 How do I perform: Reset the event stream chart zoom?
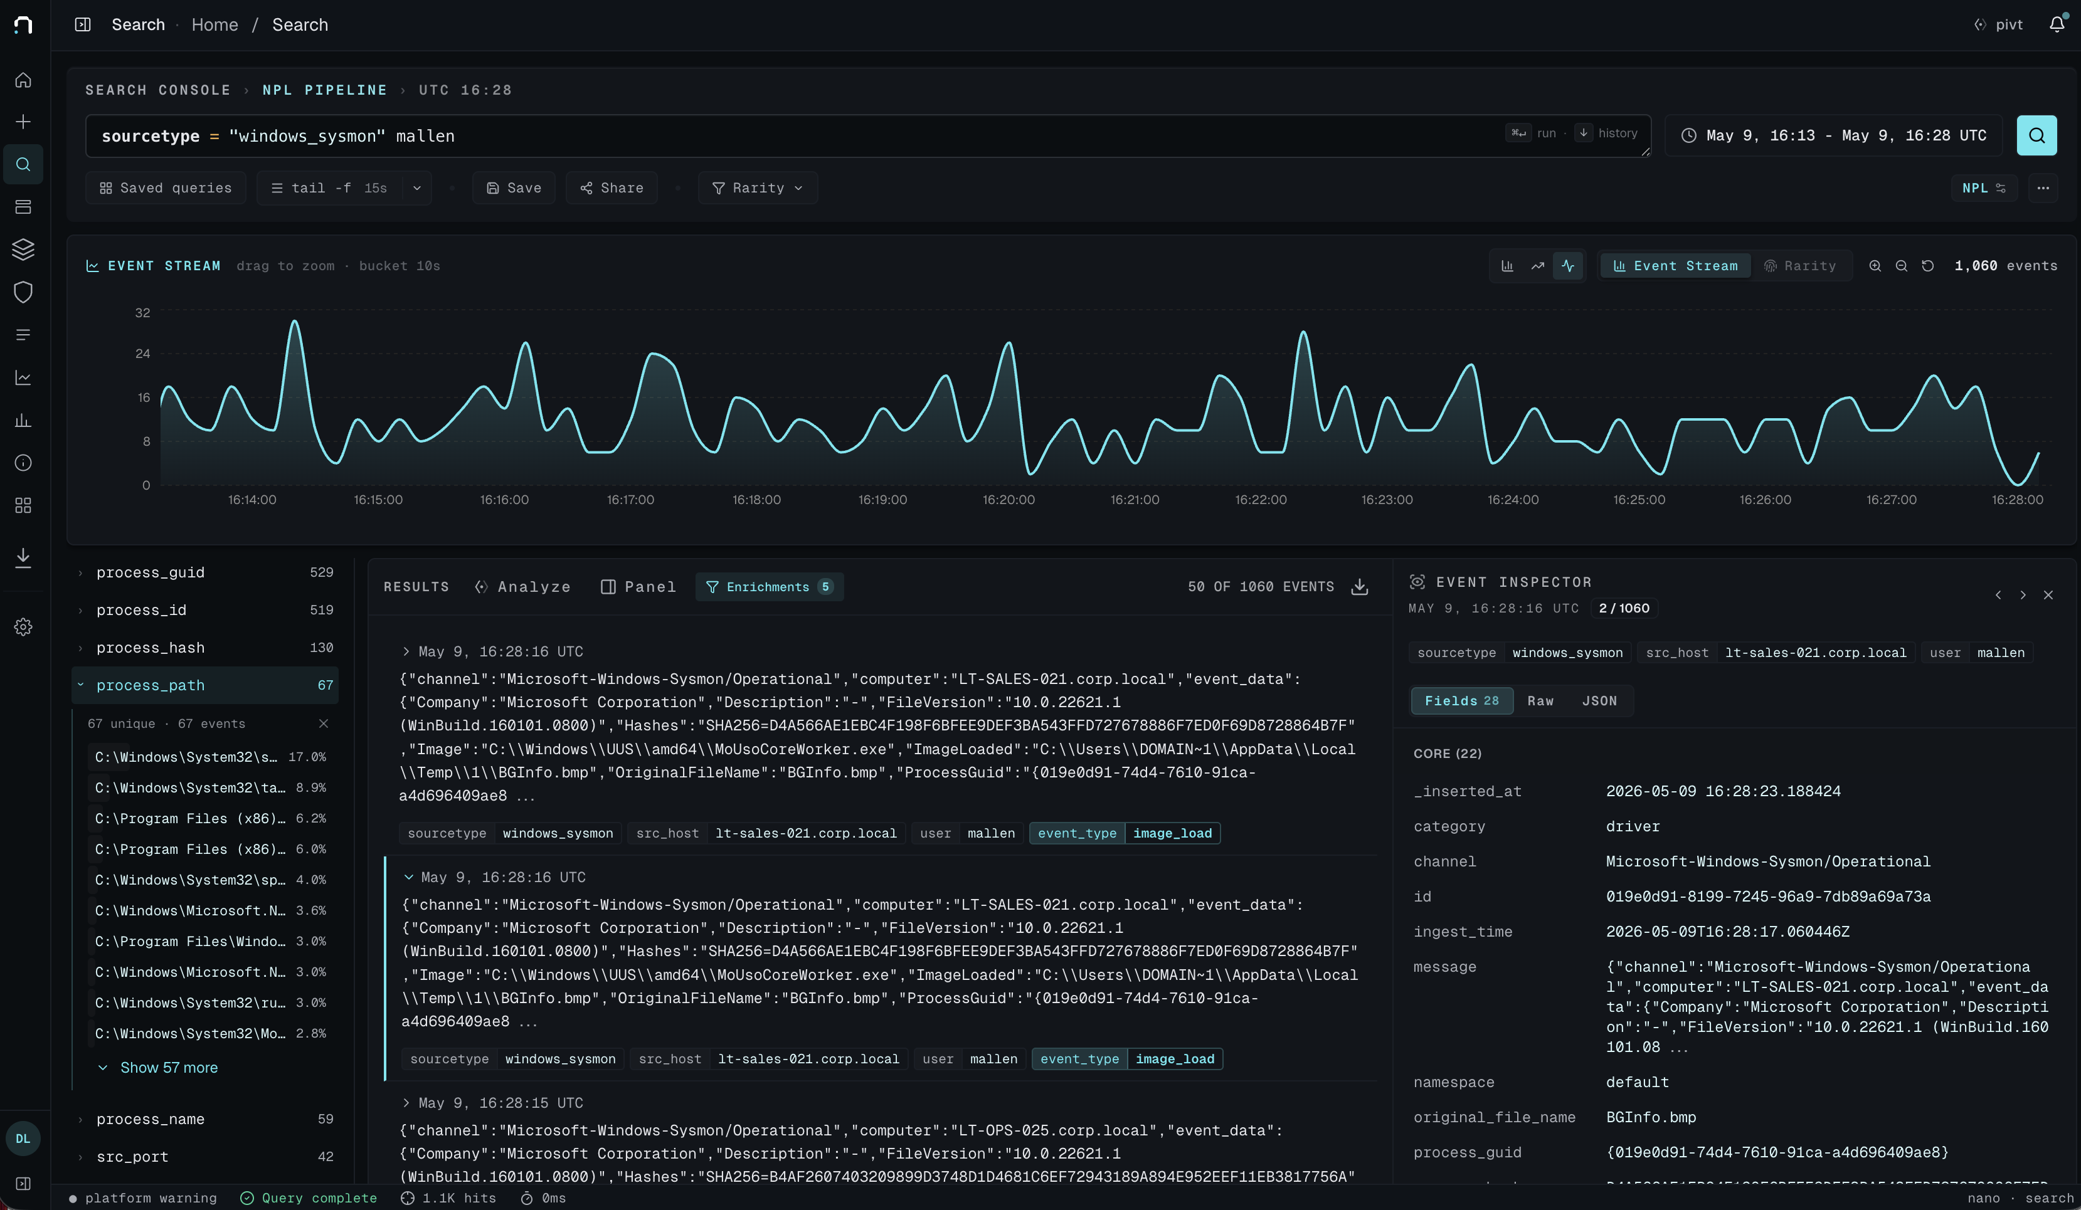[1927, 266]
